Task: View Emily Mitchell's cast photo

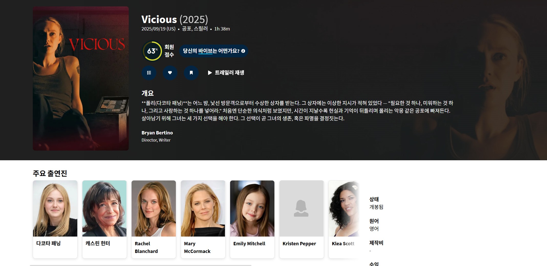Action: click(252, 208)
